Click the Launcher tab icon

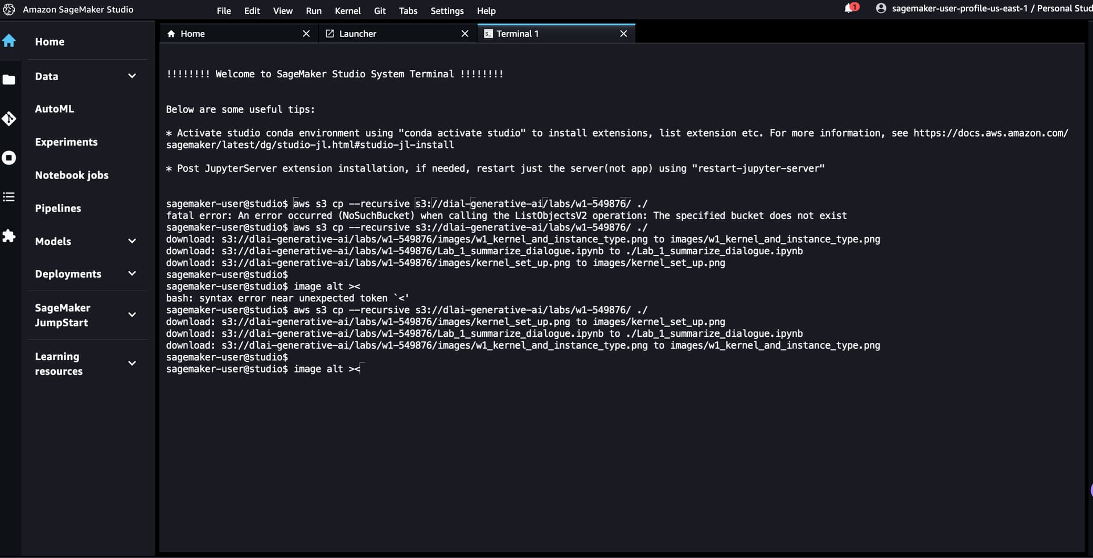(x=330, y=34)
